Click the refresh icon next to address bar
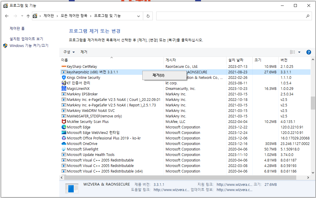Image resolution: width=316 pixels, height=198 pixels. point(148,16)
